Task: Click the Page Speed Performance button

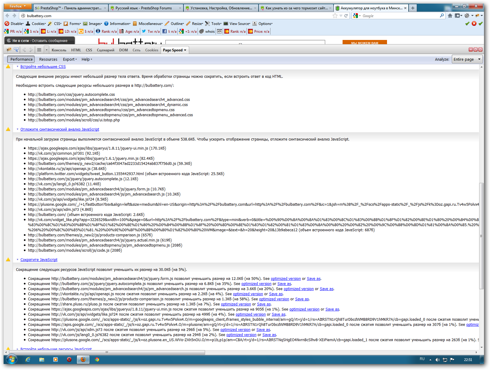Action: click(21, 59)
